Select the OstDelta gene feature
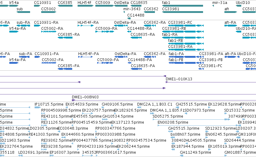The width and height of the screenshot is (256, 157). pos(121,6)
